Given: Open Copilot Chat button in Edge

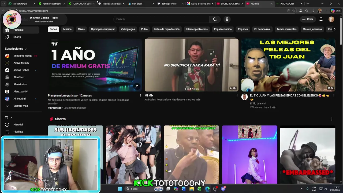Looking at the screenshot, I should pos(336,11).
